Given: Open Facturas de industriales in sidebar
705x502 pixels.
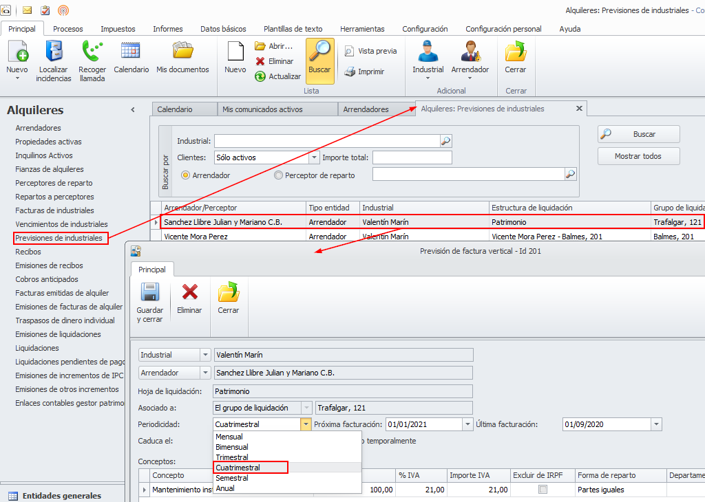Looking at the screenshot, I should (54, 210).
